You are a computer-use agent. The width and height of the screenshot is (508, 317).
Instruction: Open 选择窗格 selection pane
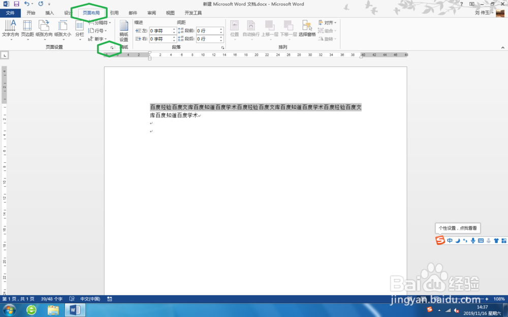307,29
